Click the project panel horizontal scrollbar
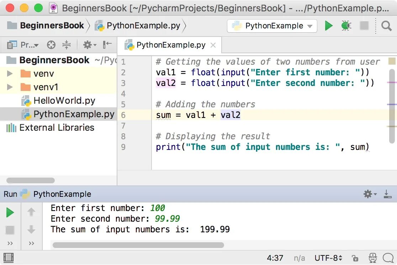 [30, 180]
